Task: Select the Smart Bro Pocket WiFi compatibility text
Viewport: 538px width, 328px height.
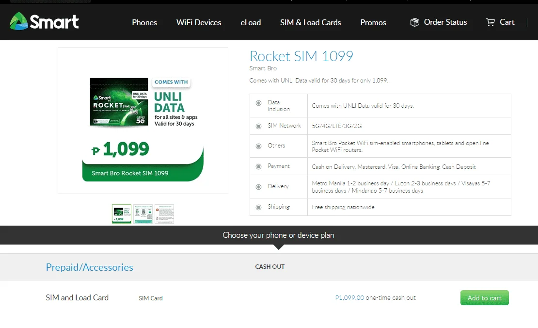Action: 400,147
